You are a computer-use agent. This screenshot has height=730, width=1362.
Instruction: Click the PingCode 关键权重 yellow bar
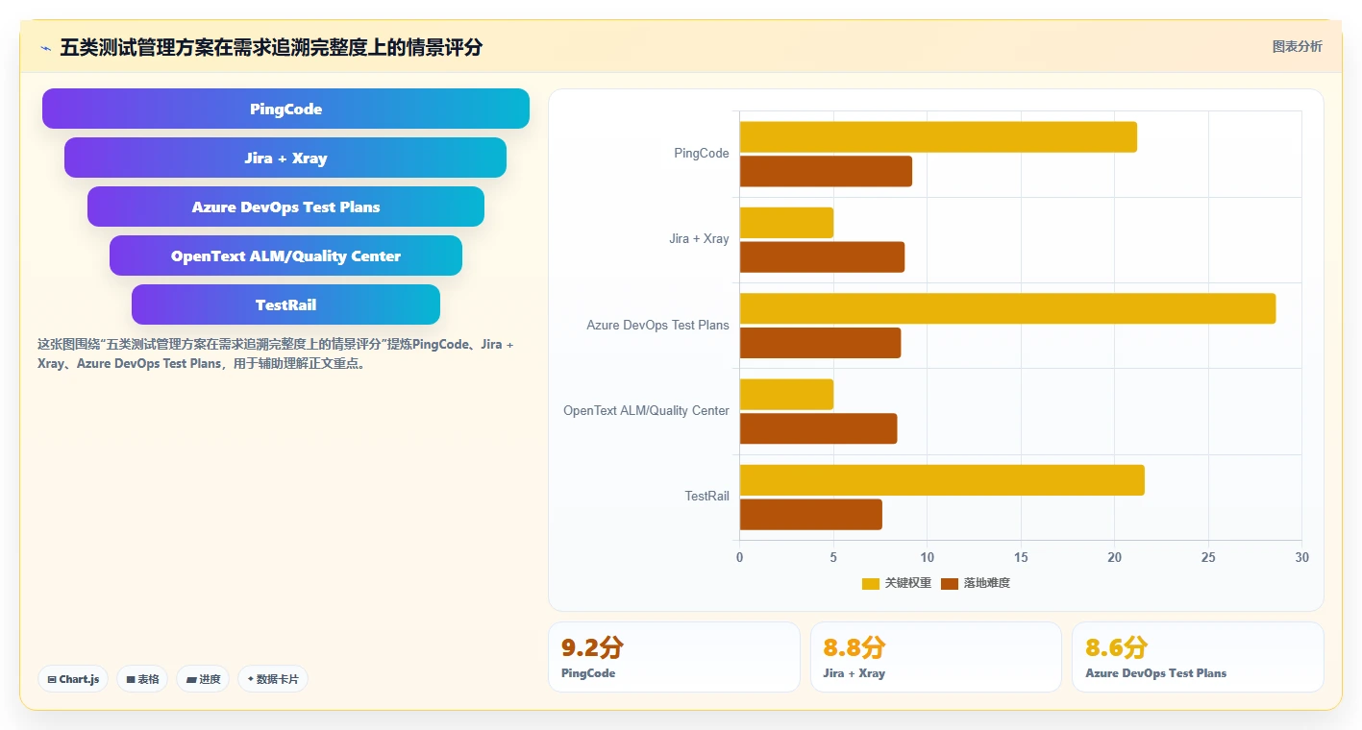point(938,137)
